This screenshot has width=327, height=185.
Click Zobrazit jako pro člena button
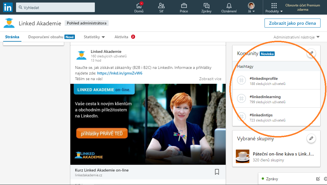click(x=292, y=23)
